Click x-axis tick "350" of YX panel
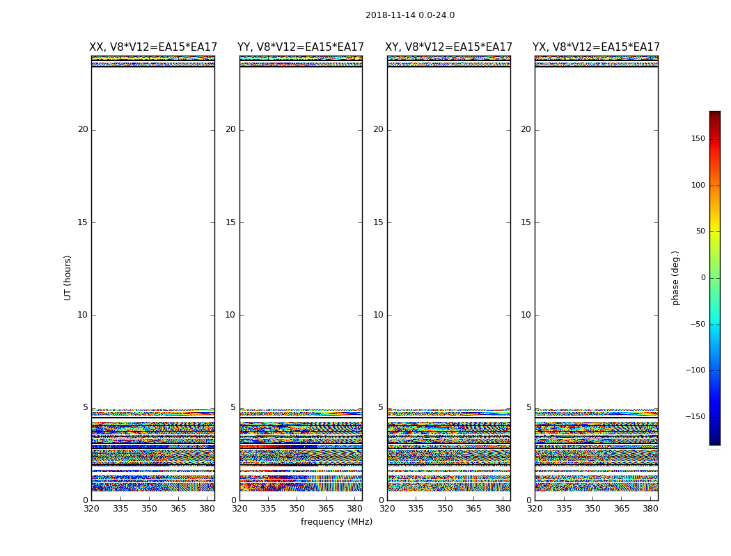Viewport: 731px width, 556px height. click(592, 509)
